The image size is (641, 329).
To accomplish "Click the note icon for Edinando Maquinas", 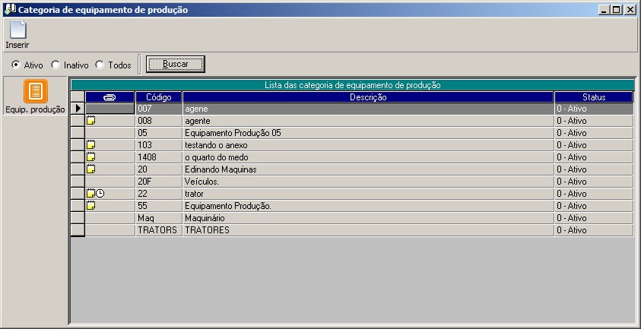I will [91, 169].
